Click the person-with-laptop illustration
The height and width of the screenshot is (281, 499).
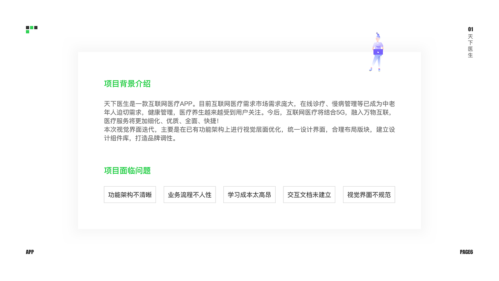point(377,51)
